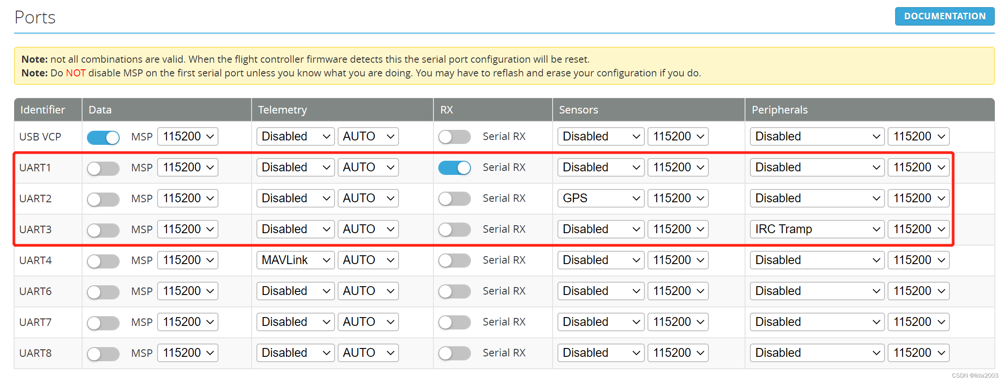Open UART2 sensors baud rate dropdown
1005x382 pixels.
(x=678, y=198)
